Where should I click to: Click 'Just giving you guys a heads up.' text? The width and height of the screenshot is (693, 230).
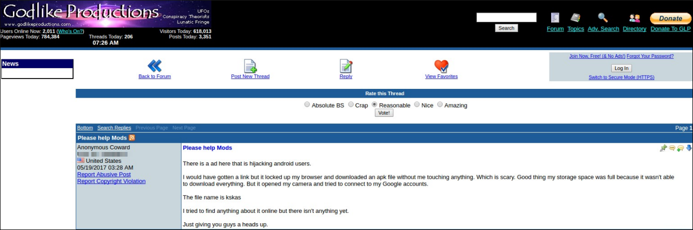point(225,224)
